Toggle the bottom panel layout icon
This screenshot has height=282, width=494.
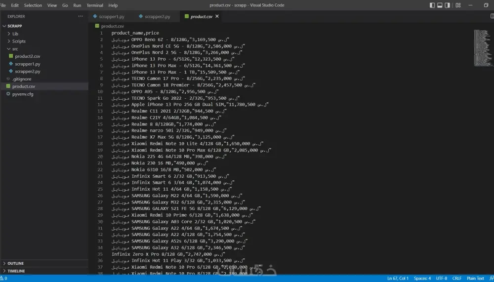click(x=440, y=5)
